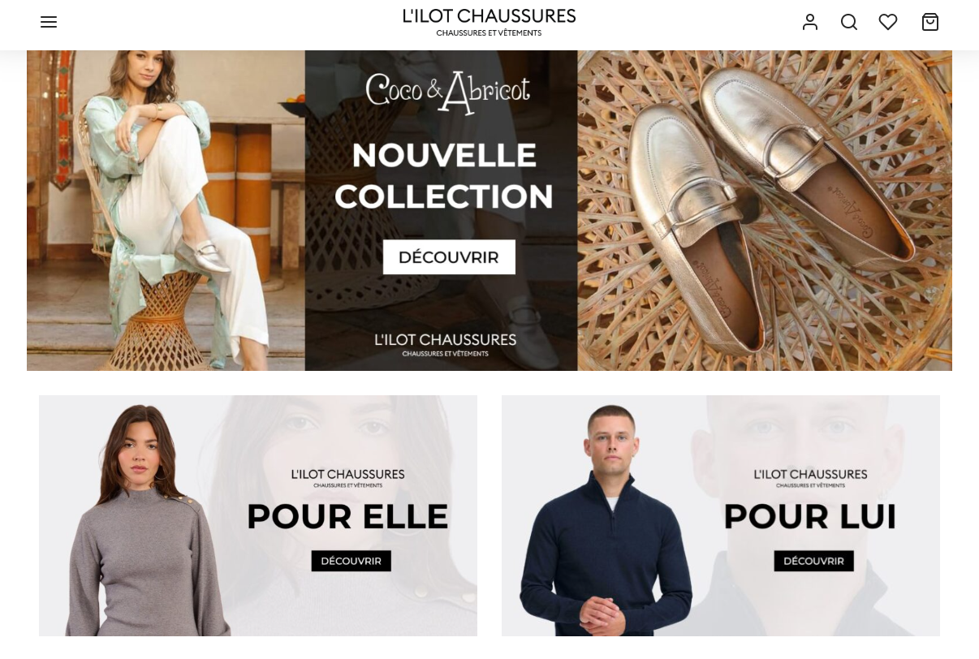Click DÉCOUVRIR under POUR LUI
This screenshot has height=659, width=979.
(x=813, y=561)
